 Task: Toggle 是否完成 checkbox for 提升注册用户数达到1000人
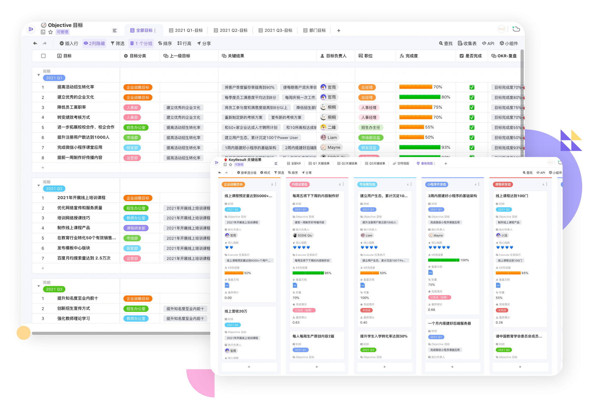(472, 137)
